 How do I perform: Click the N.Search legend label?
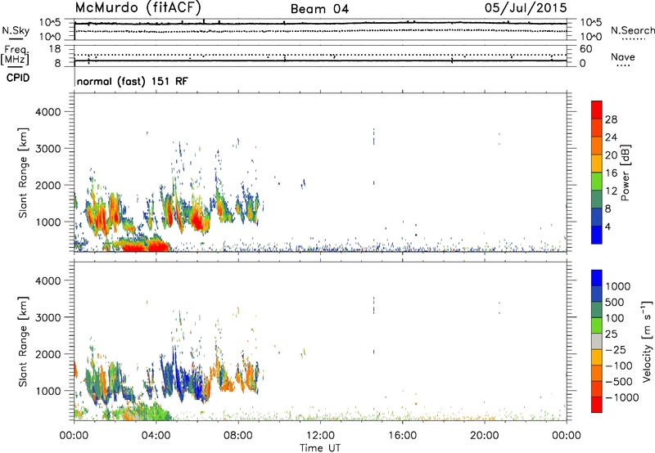tap(632, 30)
